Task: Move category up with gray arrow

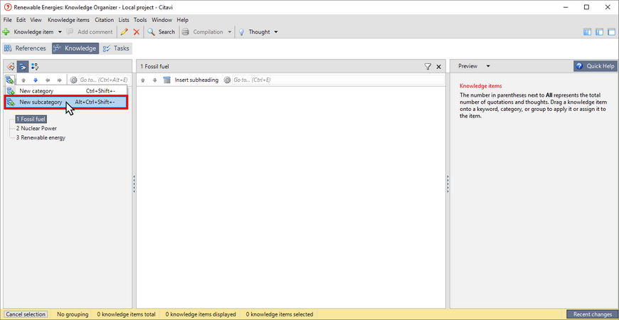Action: (23, 80)
